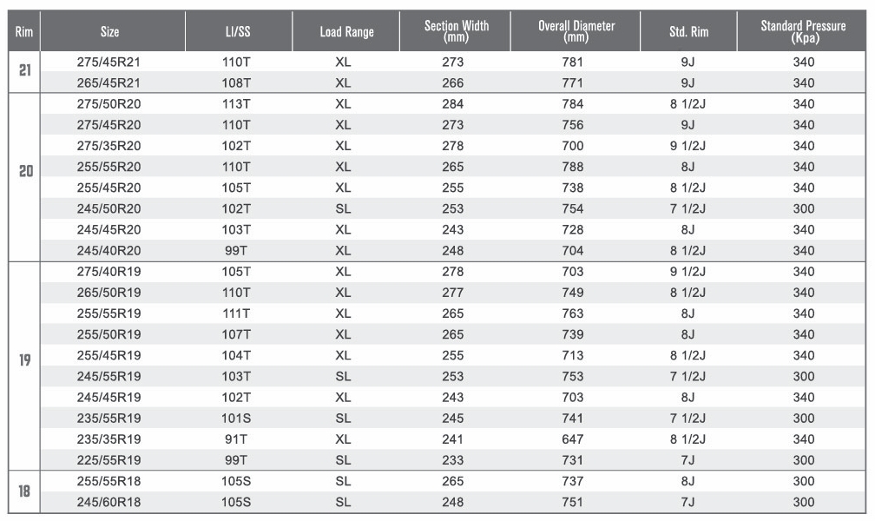Click the 9 1/2J rim for 275/35R20
The height and width of the screenshot is (521, 875).
coord(687,146)
